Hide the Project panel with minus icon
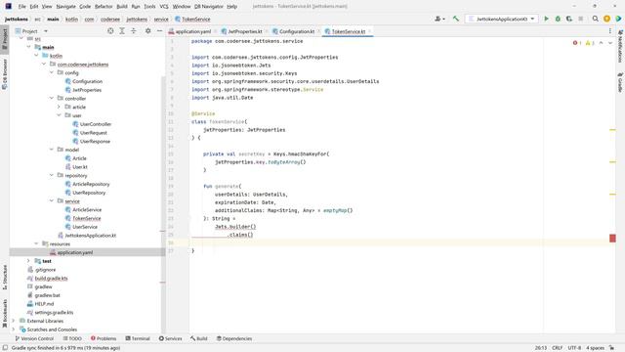Image resolution: width=625 pixels, height=352 pixels. [x=159, y=30]
